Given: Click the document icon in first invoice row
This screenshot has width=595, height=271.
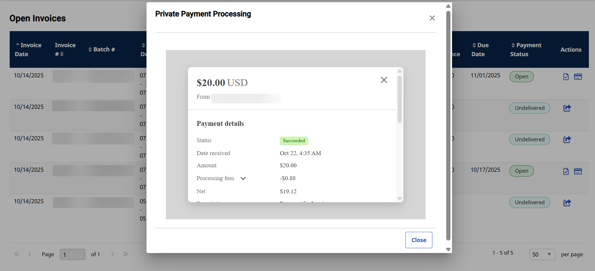Looking at the screenshot, I should [566, 77].
